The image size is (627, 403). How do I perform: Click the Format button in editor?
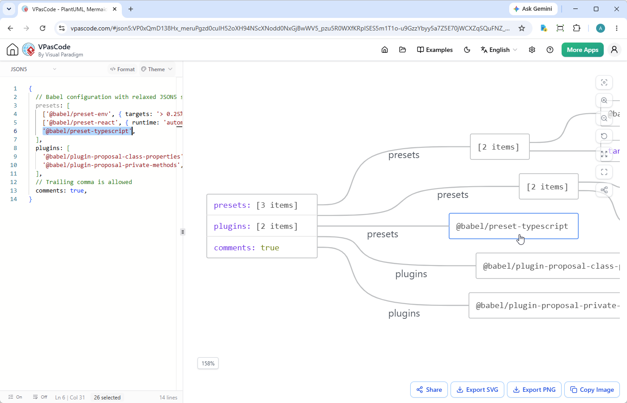pyautogui.click(x=122, y=69)
